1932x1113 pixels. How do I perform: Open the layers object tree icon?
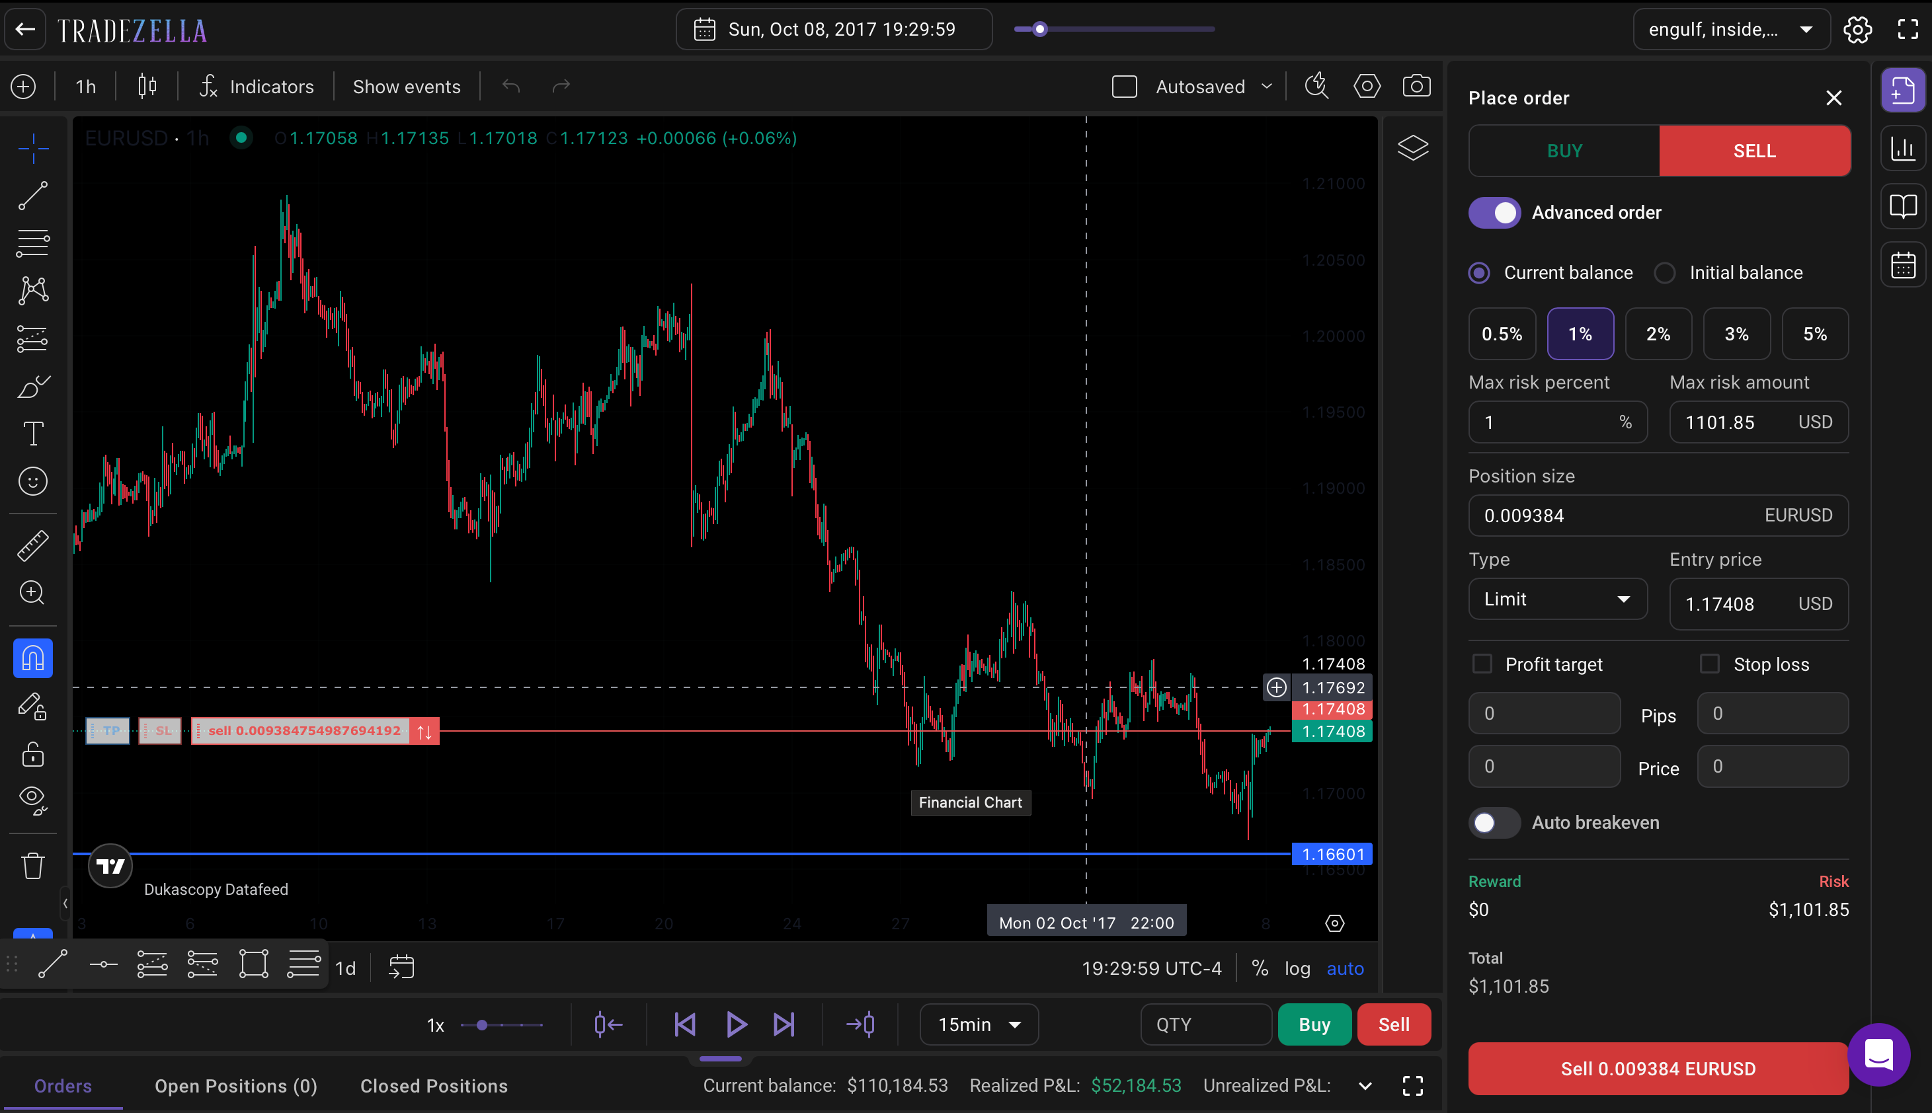(1412, 147)
